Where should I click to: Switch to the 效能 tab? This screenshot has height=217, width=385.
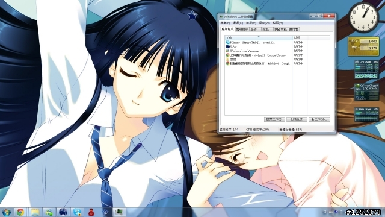click(266, 30)
